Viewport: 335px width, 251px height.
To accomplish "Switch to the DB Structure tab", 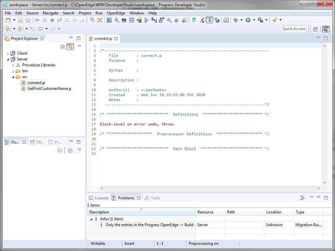I will [x=37, y=142].
